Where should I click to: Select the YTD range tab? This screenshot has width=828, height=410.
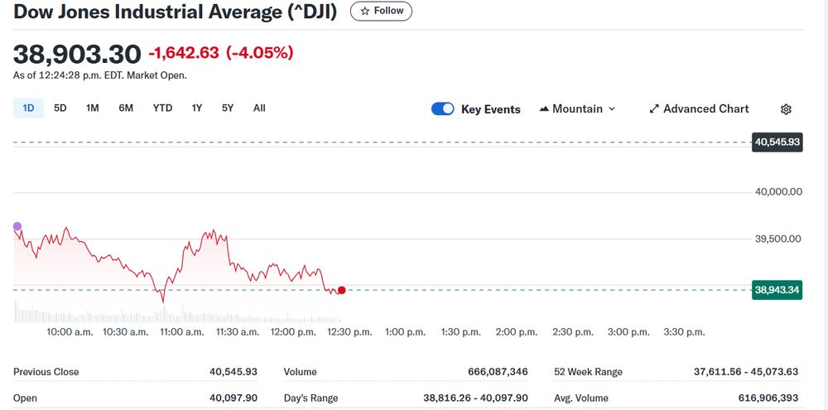pos(162,109)
